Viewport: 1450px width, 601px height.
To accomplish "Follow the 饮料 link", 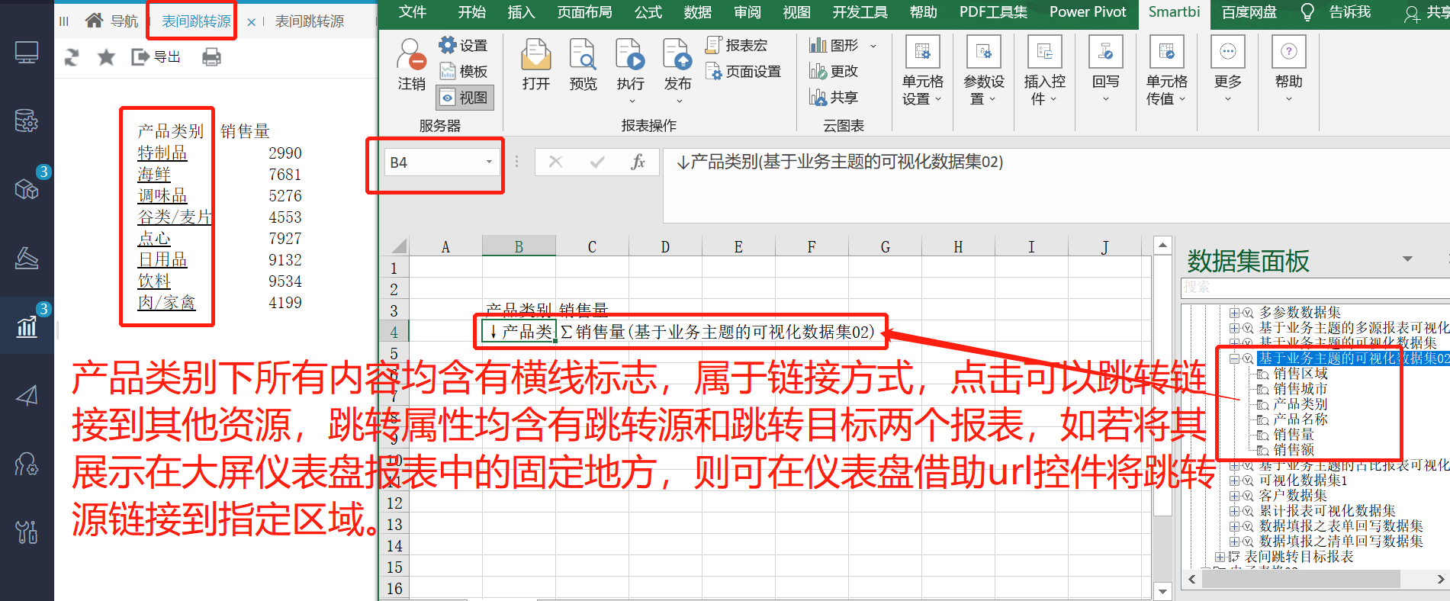I will tap(153, 281).
